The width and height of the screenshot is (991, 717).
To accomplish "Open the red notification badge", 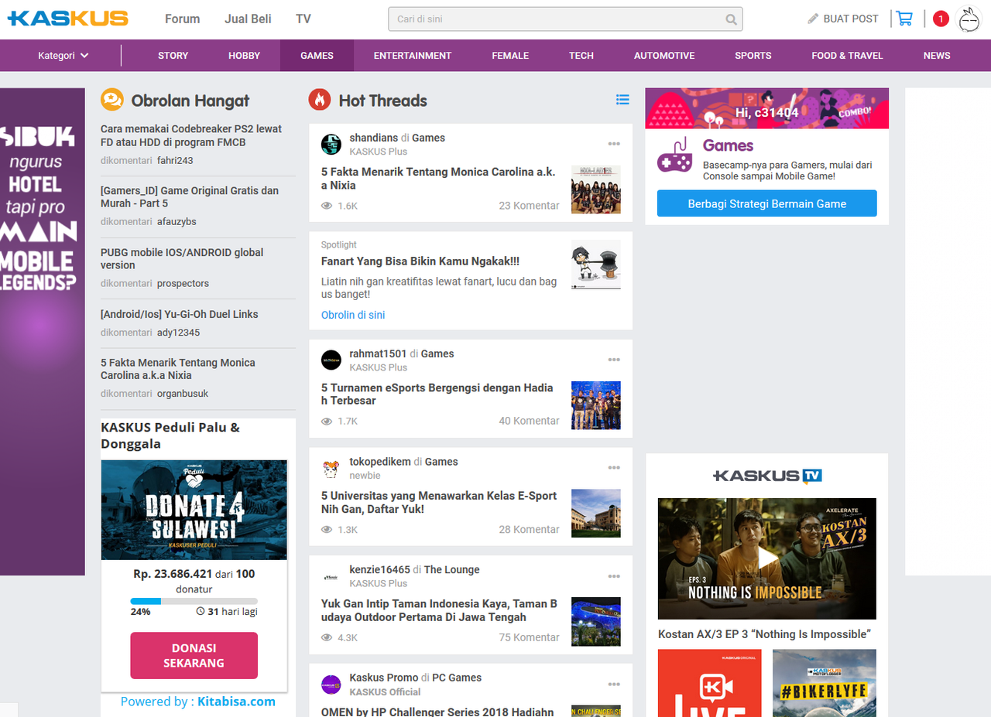I will (x=941, y=19).
